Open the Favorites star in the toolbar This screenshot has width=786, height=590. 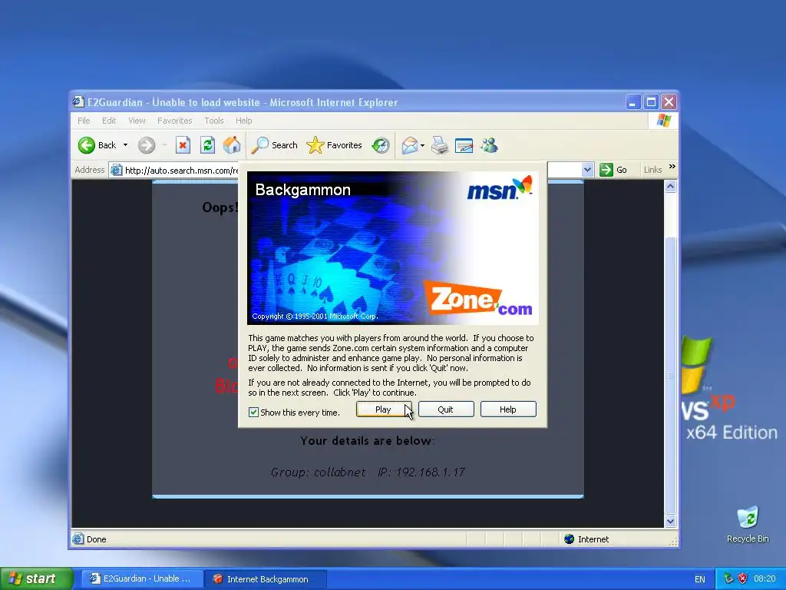[x=315, y=145]
